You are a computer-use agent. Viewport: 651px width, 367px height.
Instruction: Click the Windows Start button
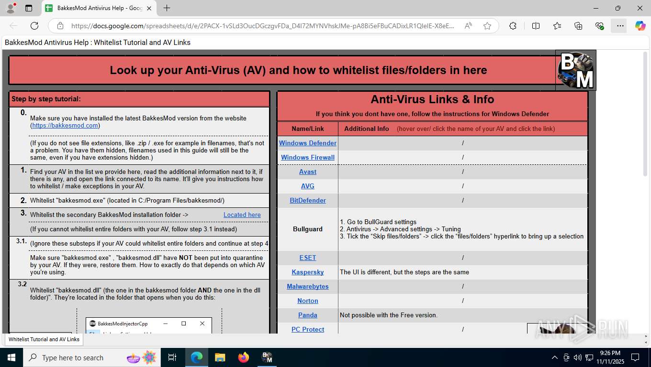tap(11, 357)
